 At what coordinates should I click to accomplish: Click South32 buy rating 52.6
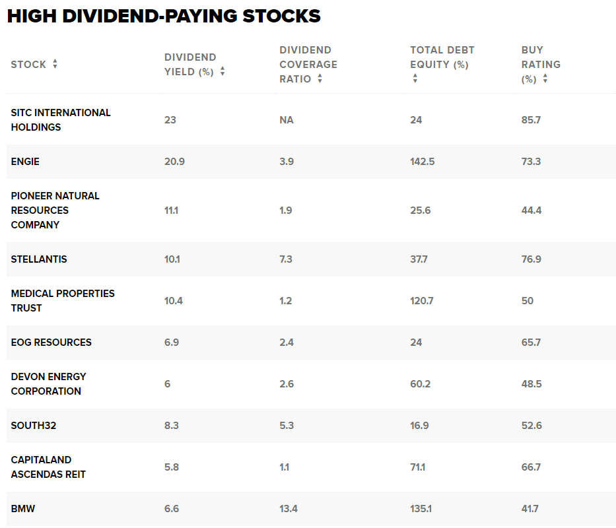click(x=531, y=426)
